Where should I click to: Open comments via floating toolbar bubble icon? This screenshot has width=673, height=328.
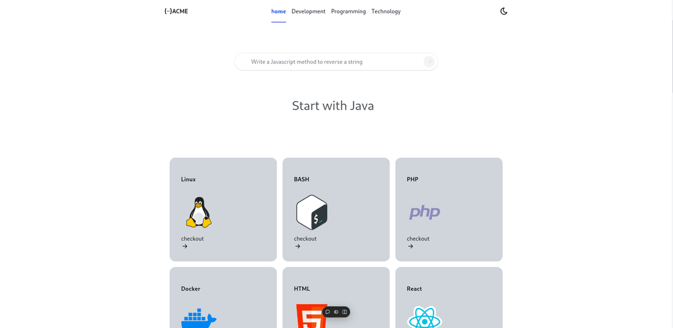328,312
